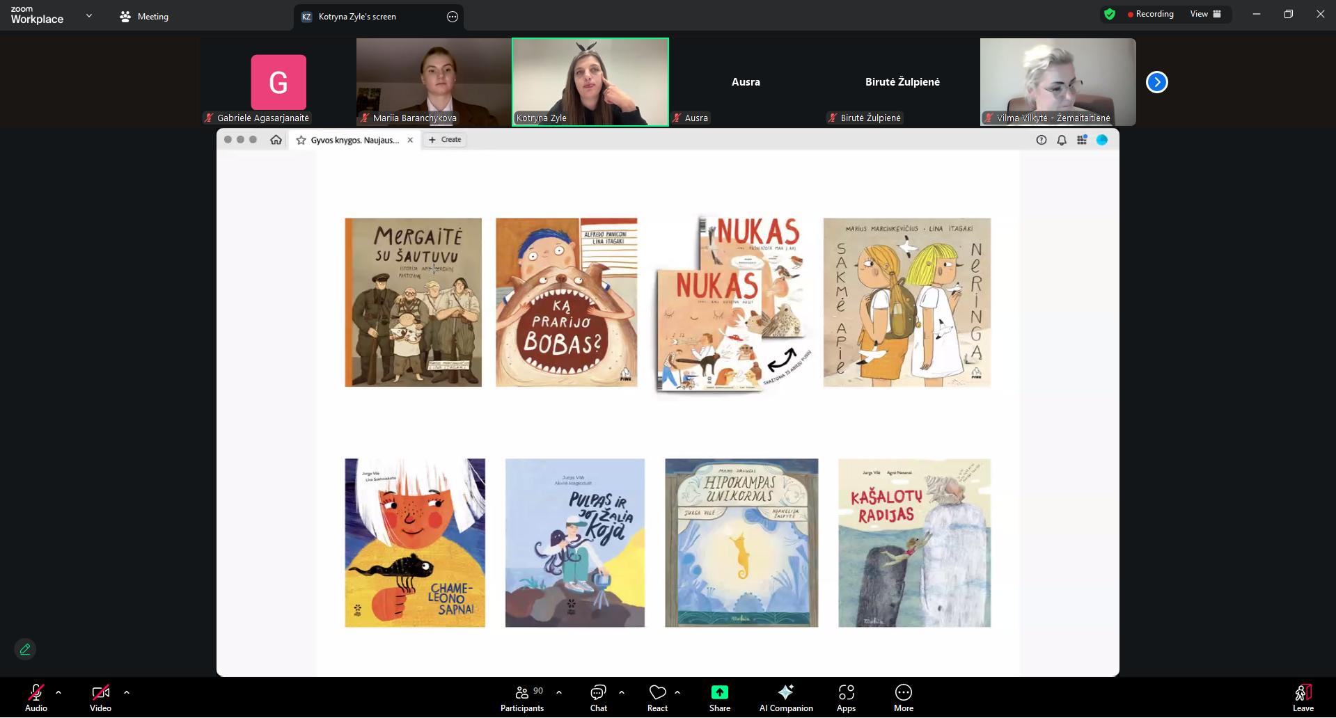Image resolution: width=1336 pixels, height=718 pixels.
Task: Switch to the Meeting tab
Action: 144,17
